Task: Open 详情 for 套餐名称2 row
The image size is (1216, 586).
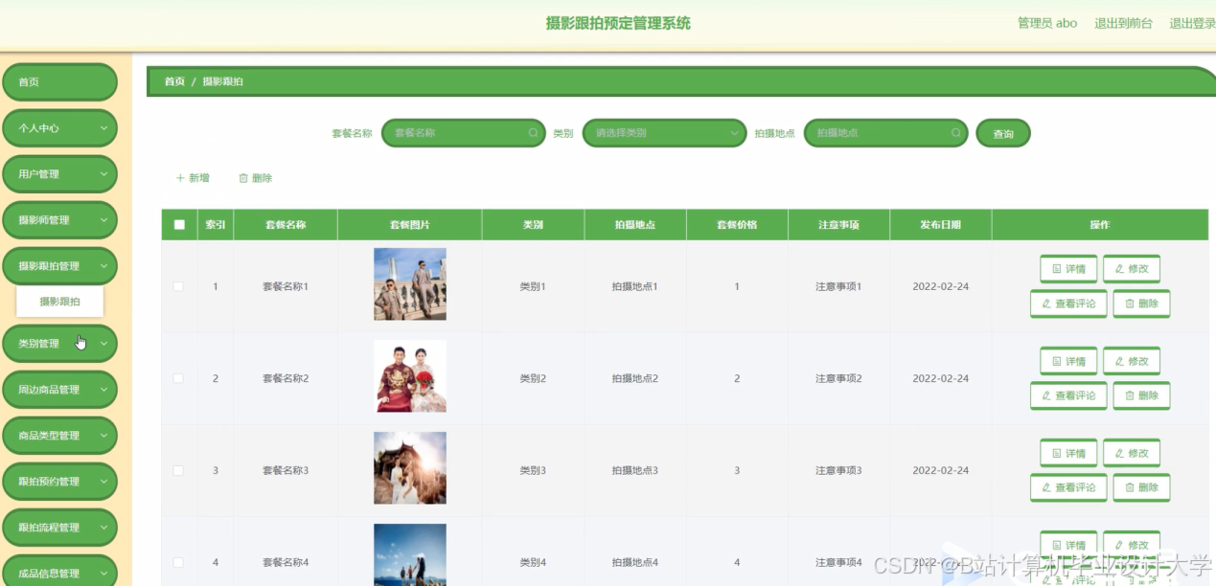Action: coord(1068,361)
